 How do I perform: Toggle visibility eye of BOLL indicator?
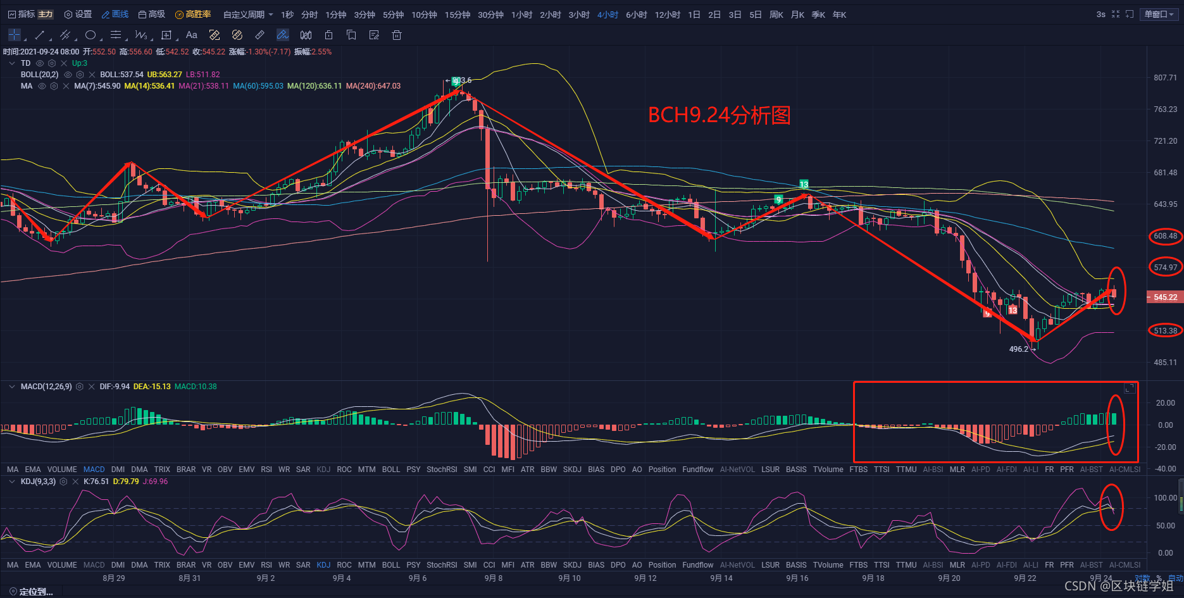tap(68, 75)
